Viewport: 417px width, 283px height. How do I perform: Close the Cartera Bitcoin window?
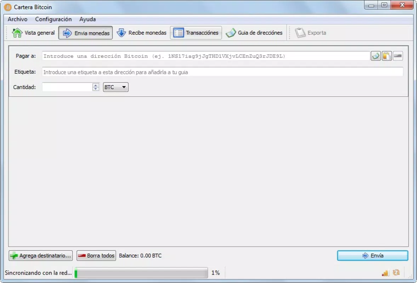pyautogui.click(x=402, y=5)
